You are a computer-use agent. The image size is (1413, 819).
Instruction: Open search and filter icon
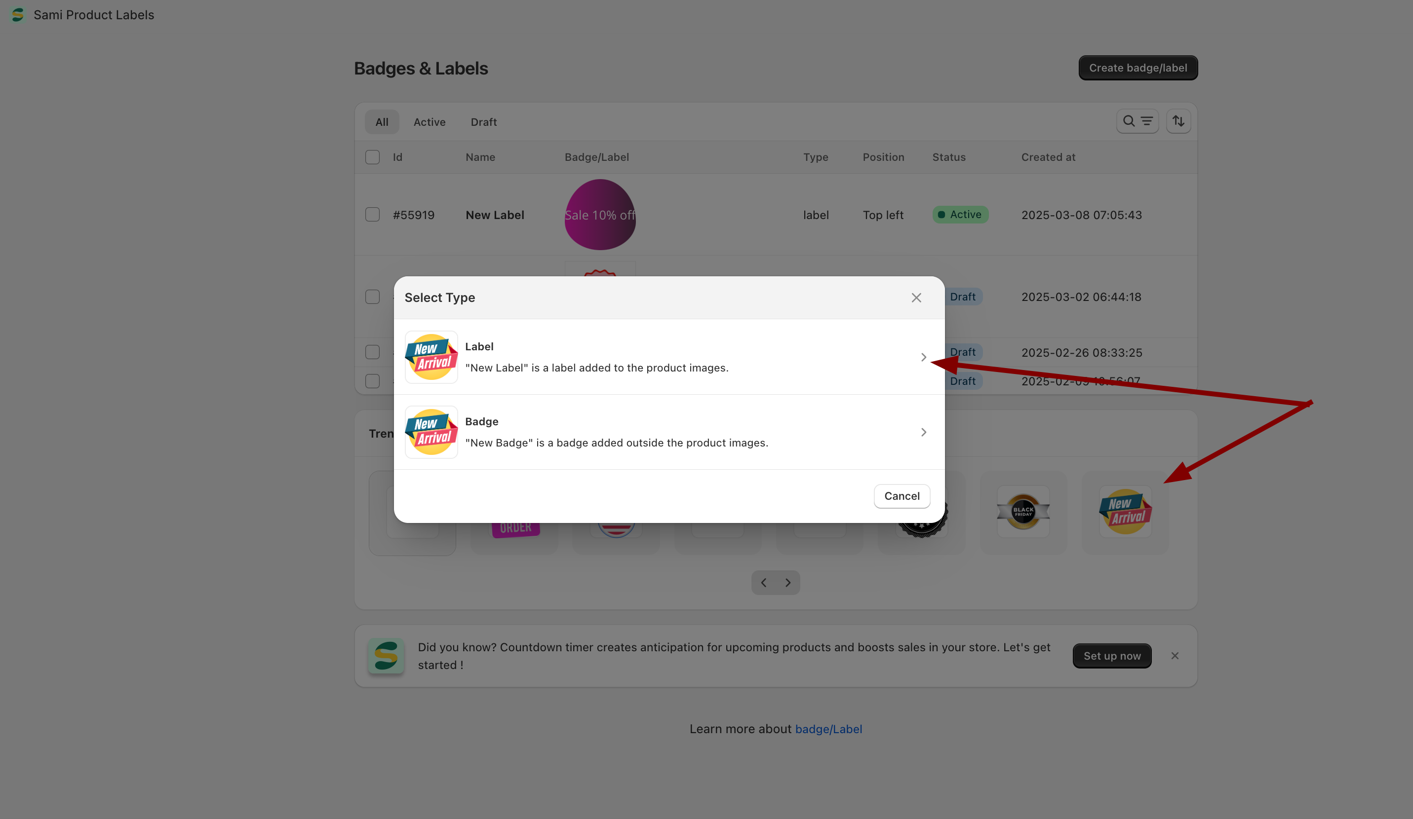(x=1137, y=121)
